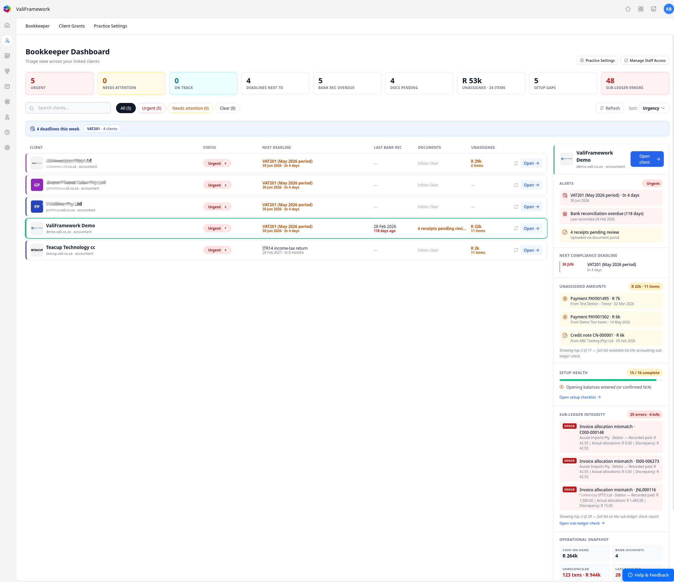Click the GP client avatar
674x582 pixels.
click(x=37, y=185)
